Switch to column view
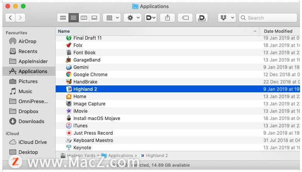 pyautogui.click(x=84, y=18)
